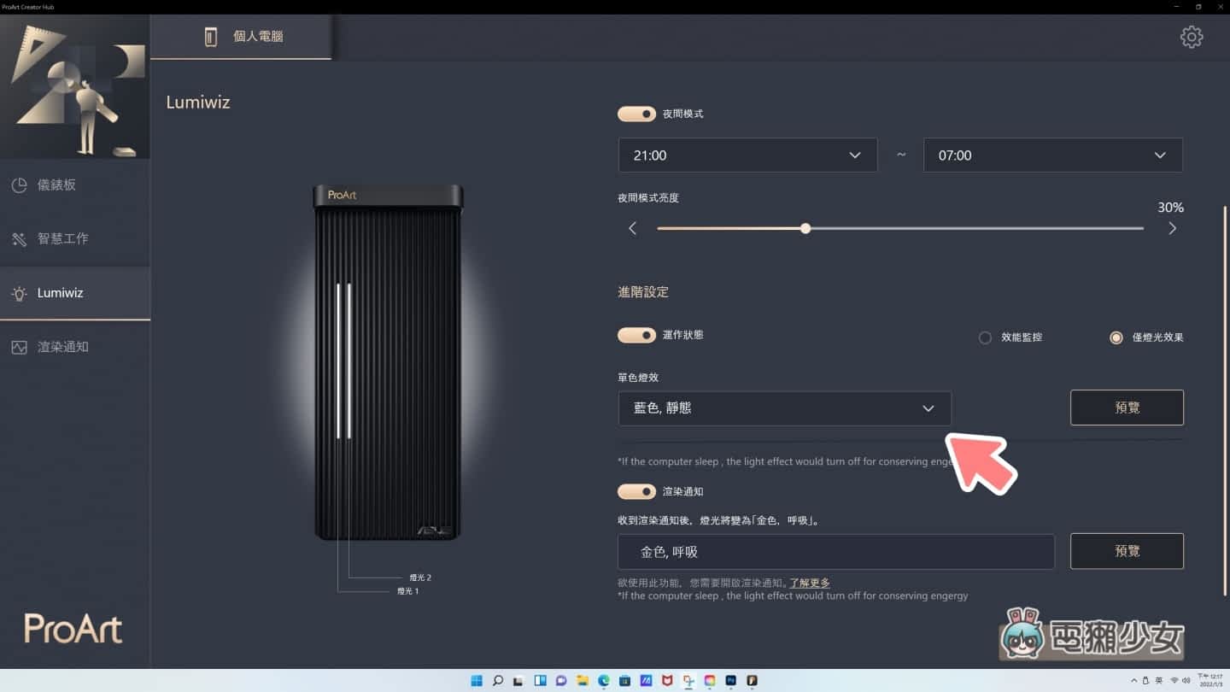Open the 07:00 end time dropdown

[1052, 155]
